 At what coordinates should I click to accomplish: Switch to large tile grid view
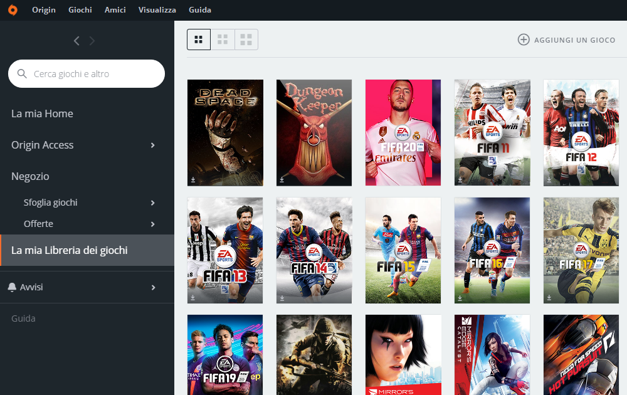(x=246, y=39)
